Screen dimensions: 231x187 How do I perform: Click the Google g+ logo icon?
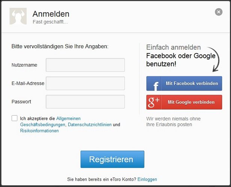point(154,102)
